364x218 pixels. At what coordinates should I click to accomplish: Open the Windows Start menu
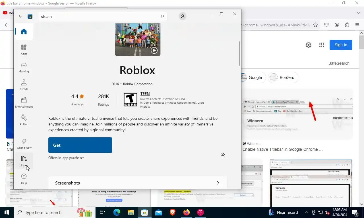click(7, 212)
